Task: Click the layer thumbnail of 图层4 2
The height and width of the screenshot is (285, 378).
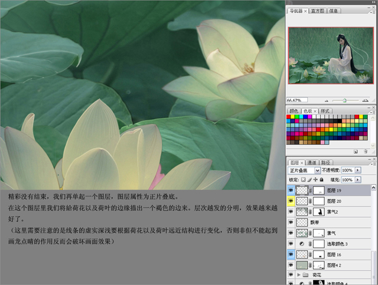Action: click(302, 266)
